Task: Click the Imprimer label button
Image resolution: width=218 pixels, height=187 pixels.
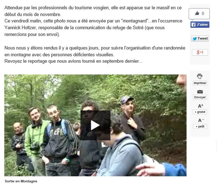Action: tap(200, 83)
